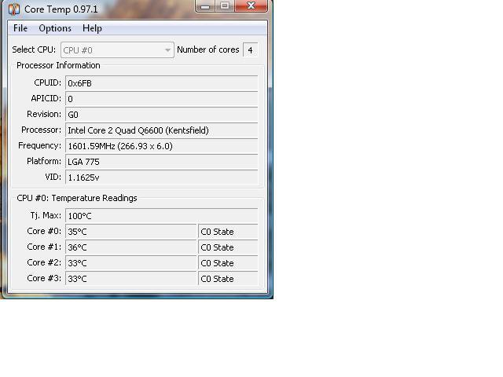The height and width of the screenshot is (377, 503).
Task: Open the Options menu
Action: 55,28
